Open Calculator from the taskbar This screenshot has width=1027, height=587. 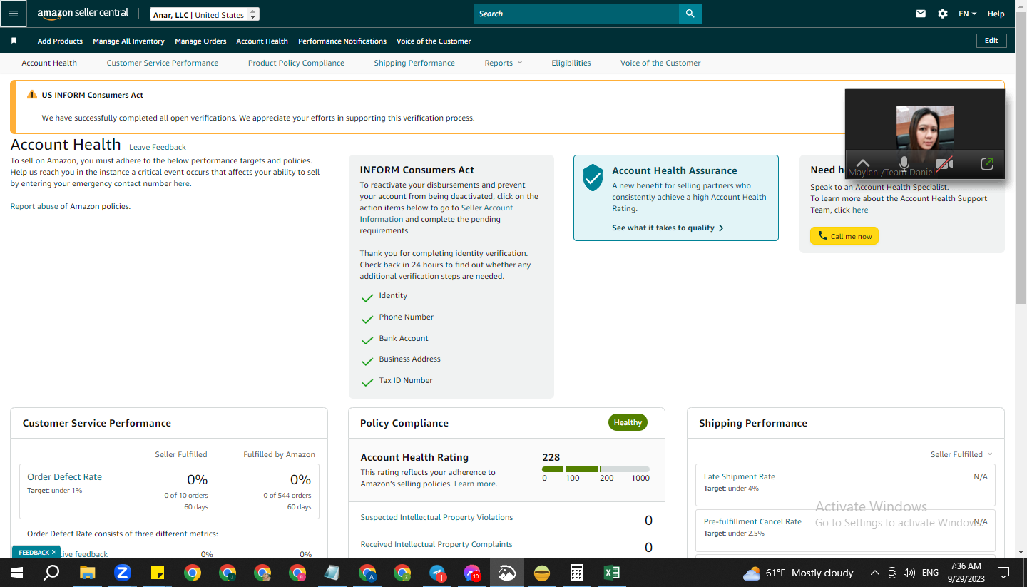click(577, 573)
